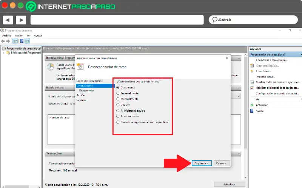Cancel the basic task wizard

coord(221,163)
